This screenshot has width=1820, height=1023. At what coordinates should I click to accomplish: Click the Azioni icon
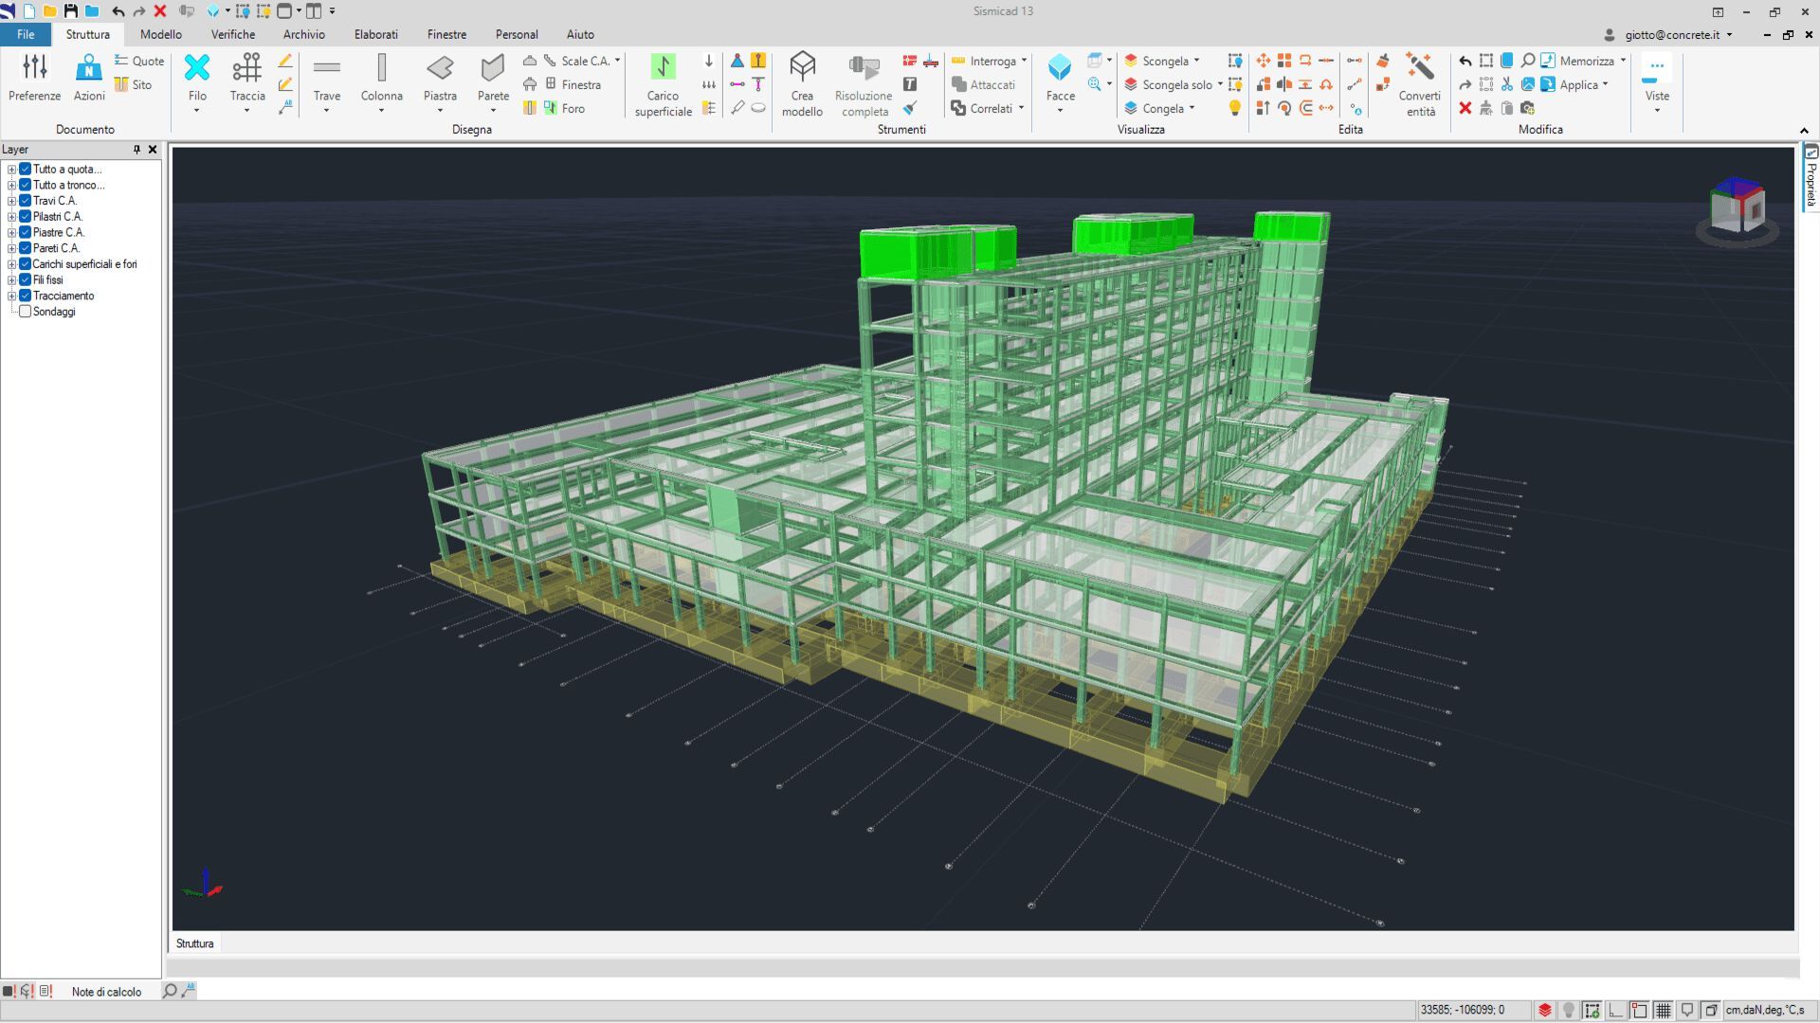[x=89, y=68]
